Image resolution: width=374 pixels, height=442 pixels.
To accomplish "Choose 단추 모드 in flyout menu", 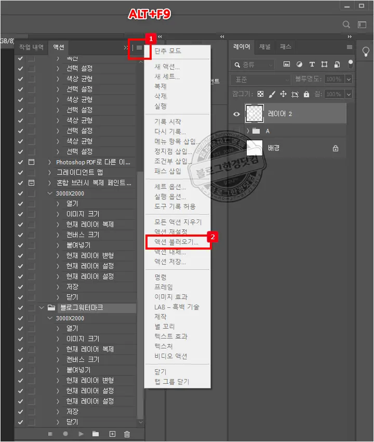I will pyautogui.click(x=168, y=51).
